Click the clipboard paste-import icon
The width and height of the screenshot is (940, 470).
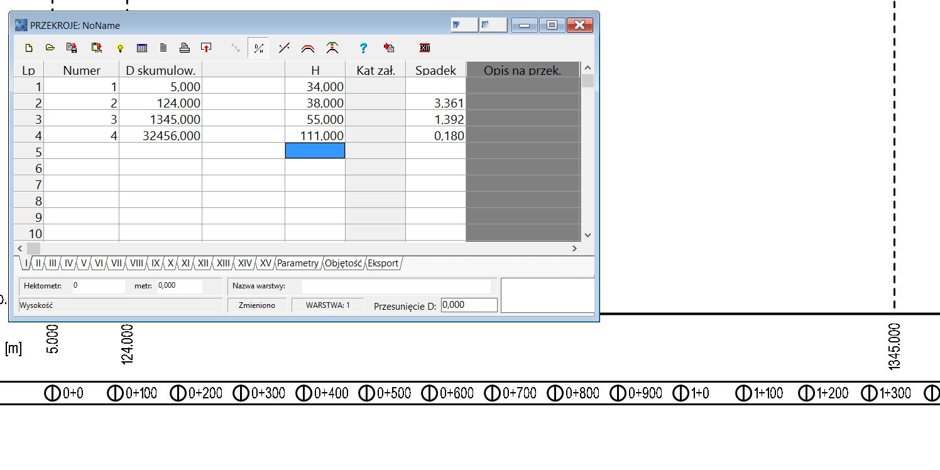(96, 48)
